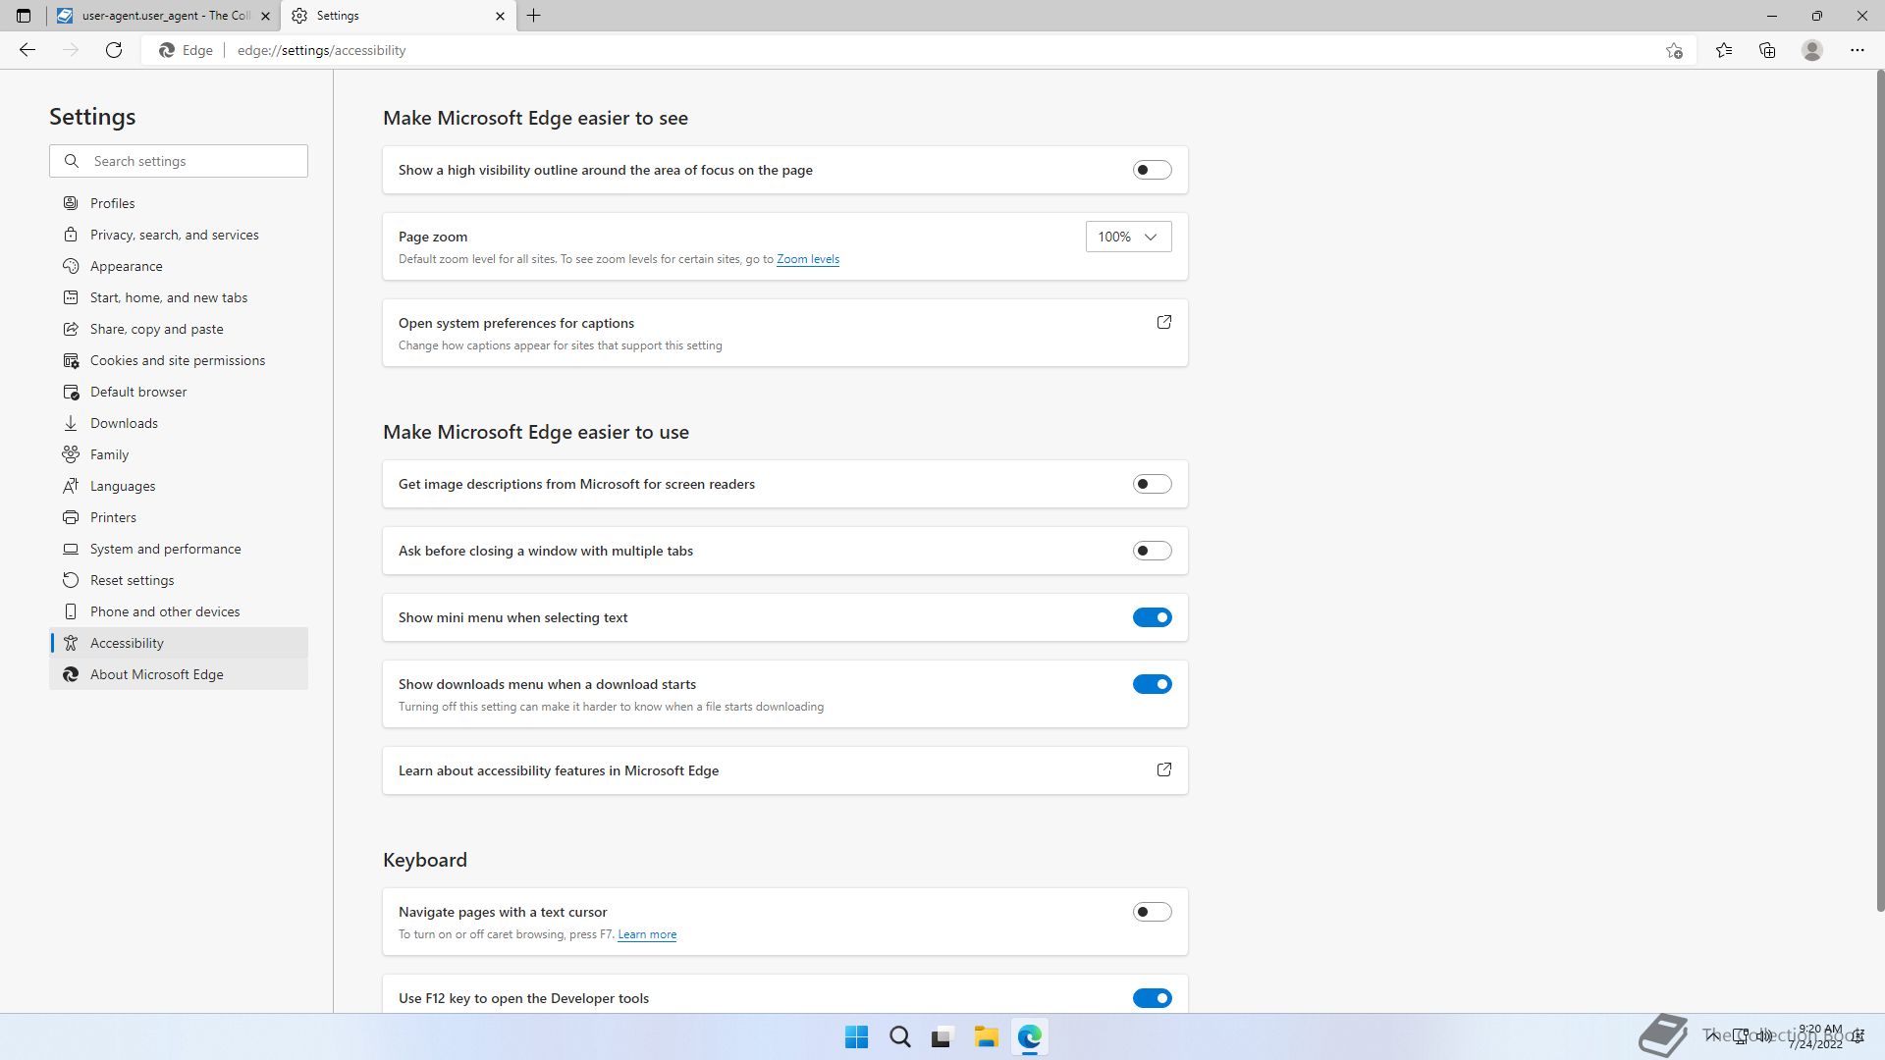Expand the Page zoom 100% dropdown
Viewport: 1885px width, 1060px height.
tap(1128, 237)
